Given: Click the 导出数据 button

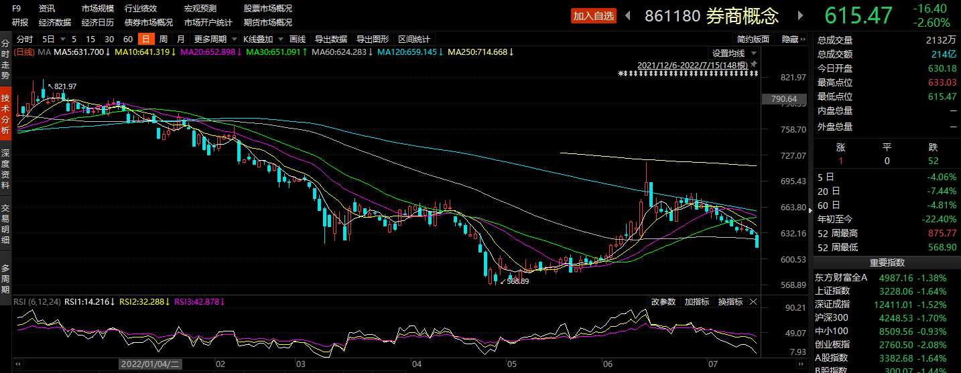Looking at the screenshot, I should pyautogui.click(x=331, y=39).
